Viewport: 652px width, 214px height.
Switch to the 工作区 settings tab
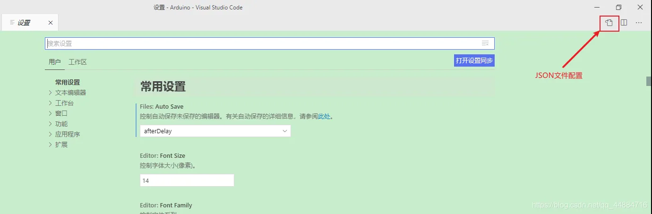point(77,62)
